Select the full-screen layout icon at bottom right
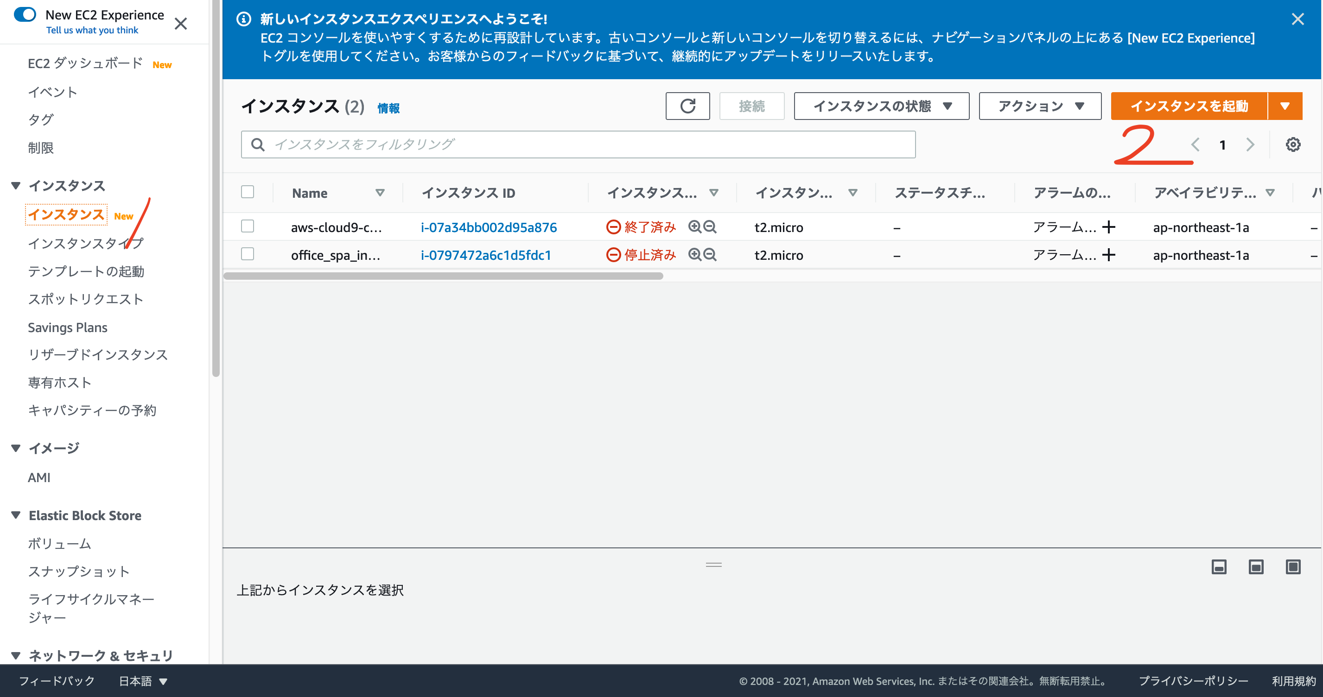The image size is (1323, 697). pos(1294,567)
